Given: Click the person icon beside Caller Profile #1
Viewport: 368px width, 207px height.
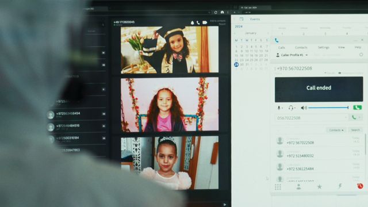Looking at the screenshot, I should [278, 55].
